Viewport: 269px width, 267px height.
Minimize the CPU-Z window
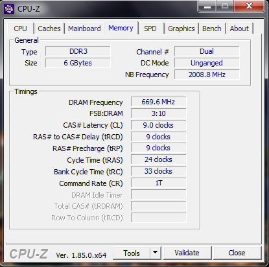click(x=207, y=6)
